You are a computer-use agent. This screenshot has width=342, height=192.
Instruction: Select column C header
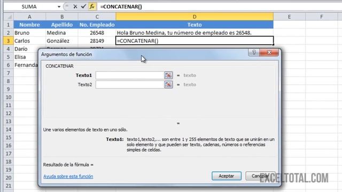97,17
